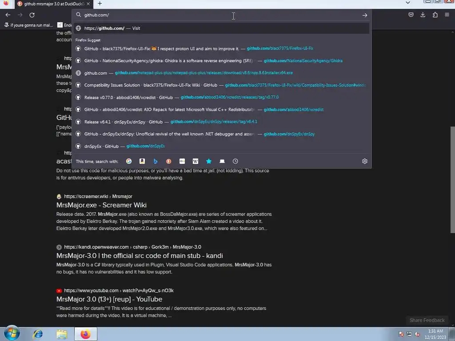455x341 pixels.
Task: Open the Downloads panel
Action: coord(423,15)
